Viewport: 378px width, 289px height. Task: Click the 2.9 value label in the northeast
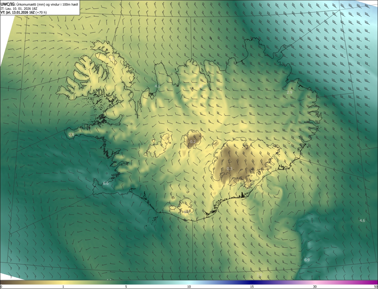[x=289, y=92]
